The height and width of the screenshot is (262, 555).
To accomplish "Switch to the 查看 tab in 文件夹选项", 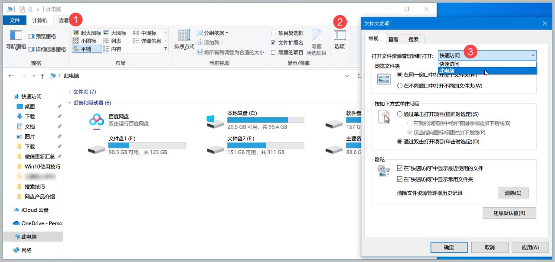I will coord(393,39).
